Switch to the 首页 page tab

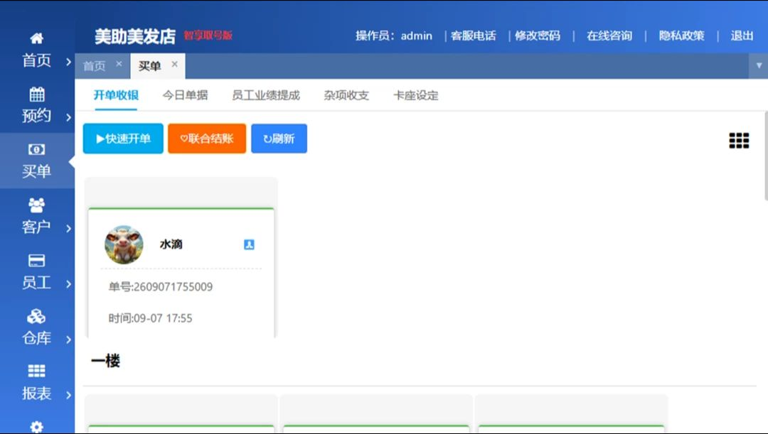pyautogui.click(x=95, y=66)
